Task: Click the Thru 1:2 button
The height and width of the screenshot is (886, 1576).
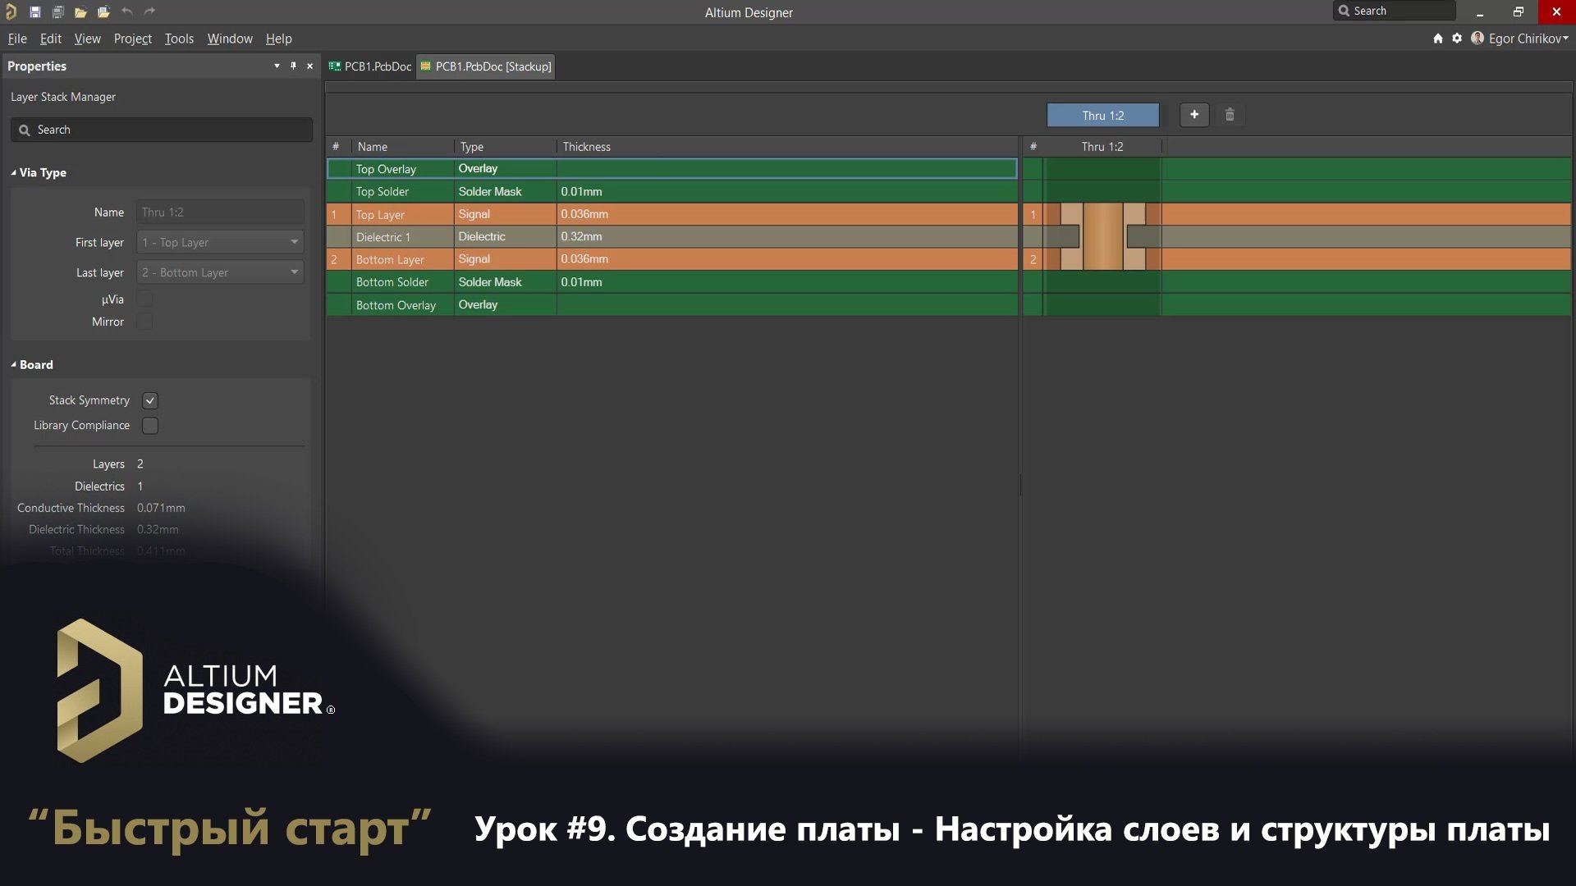Action: click(x=1103, y=115)
